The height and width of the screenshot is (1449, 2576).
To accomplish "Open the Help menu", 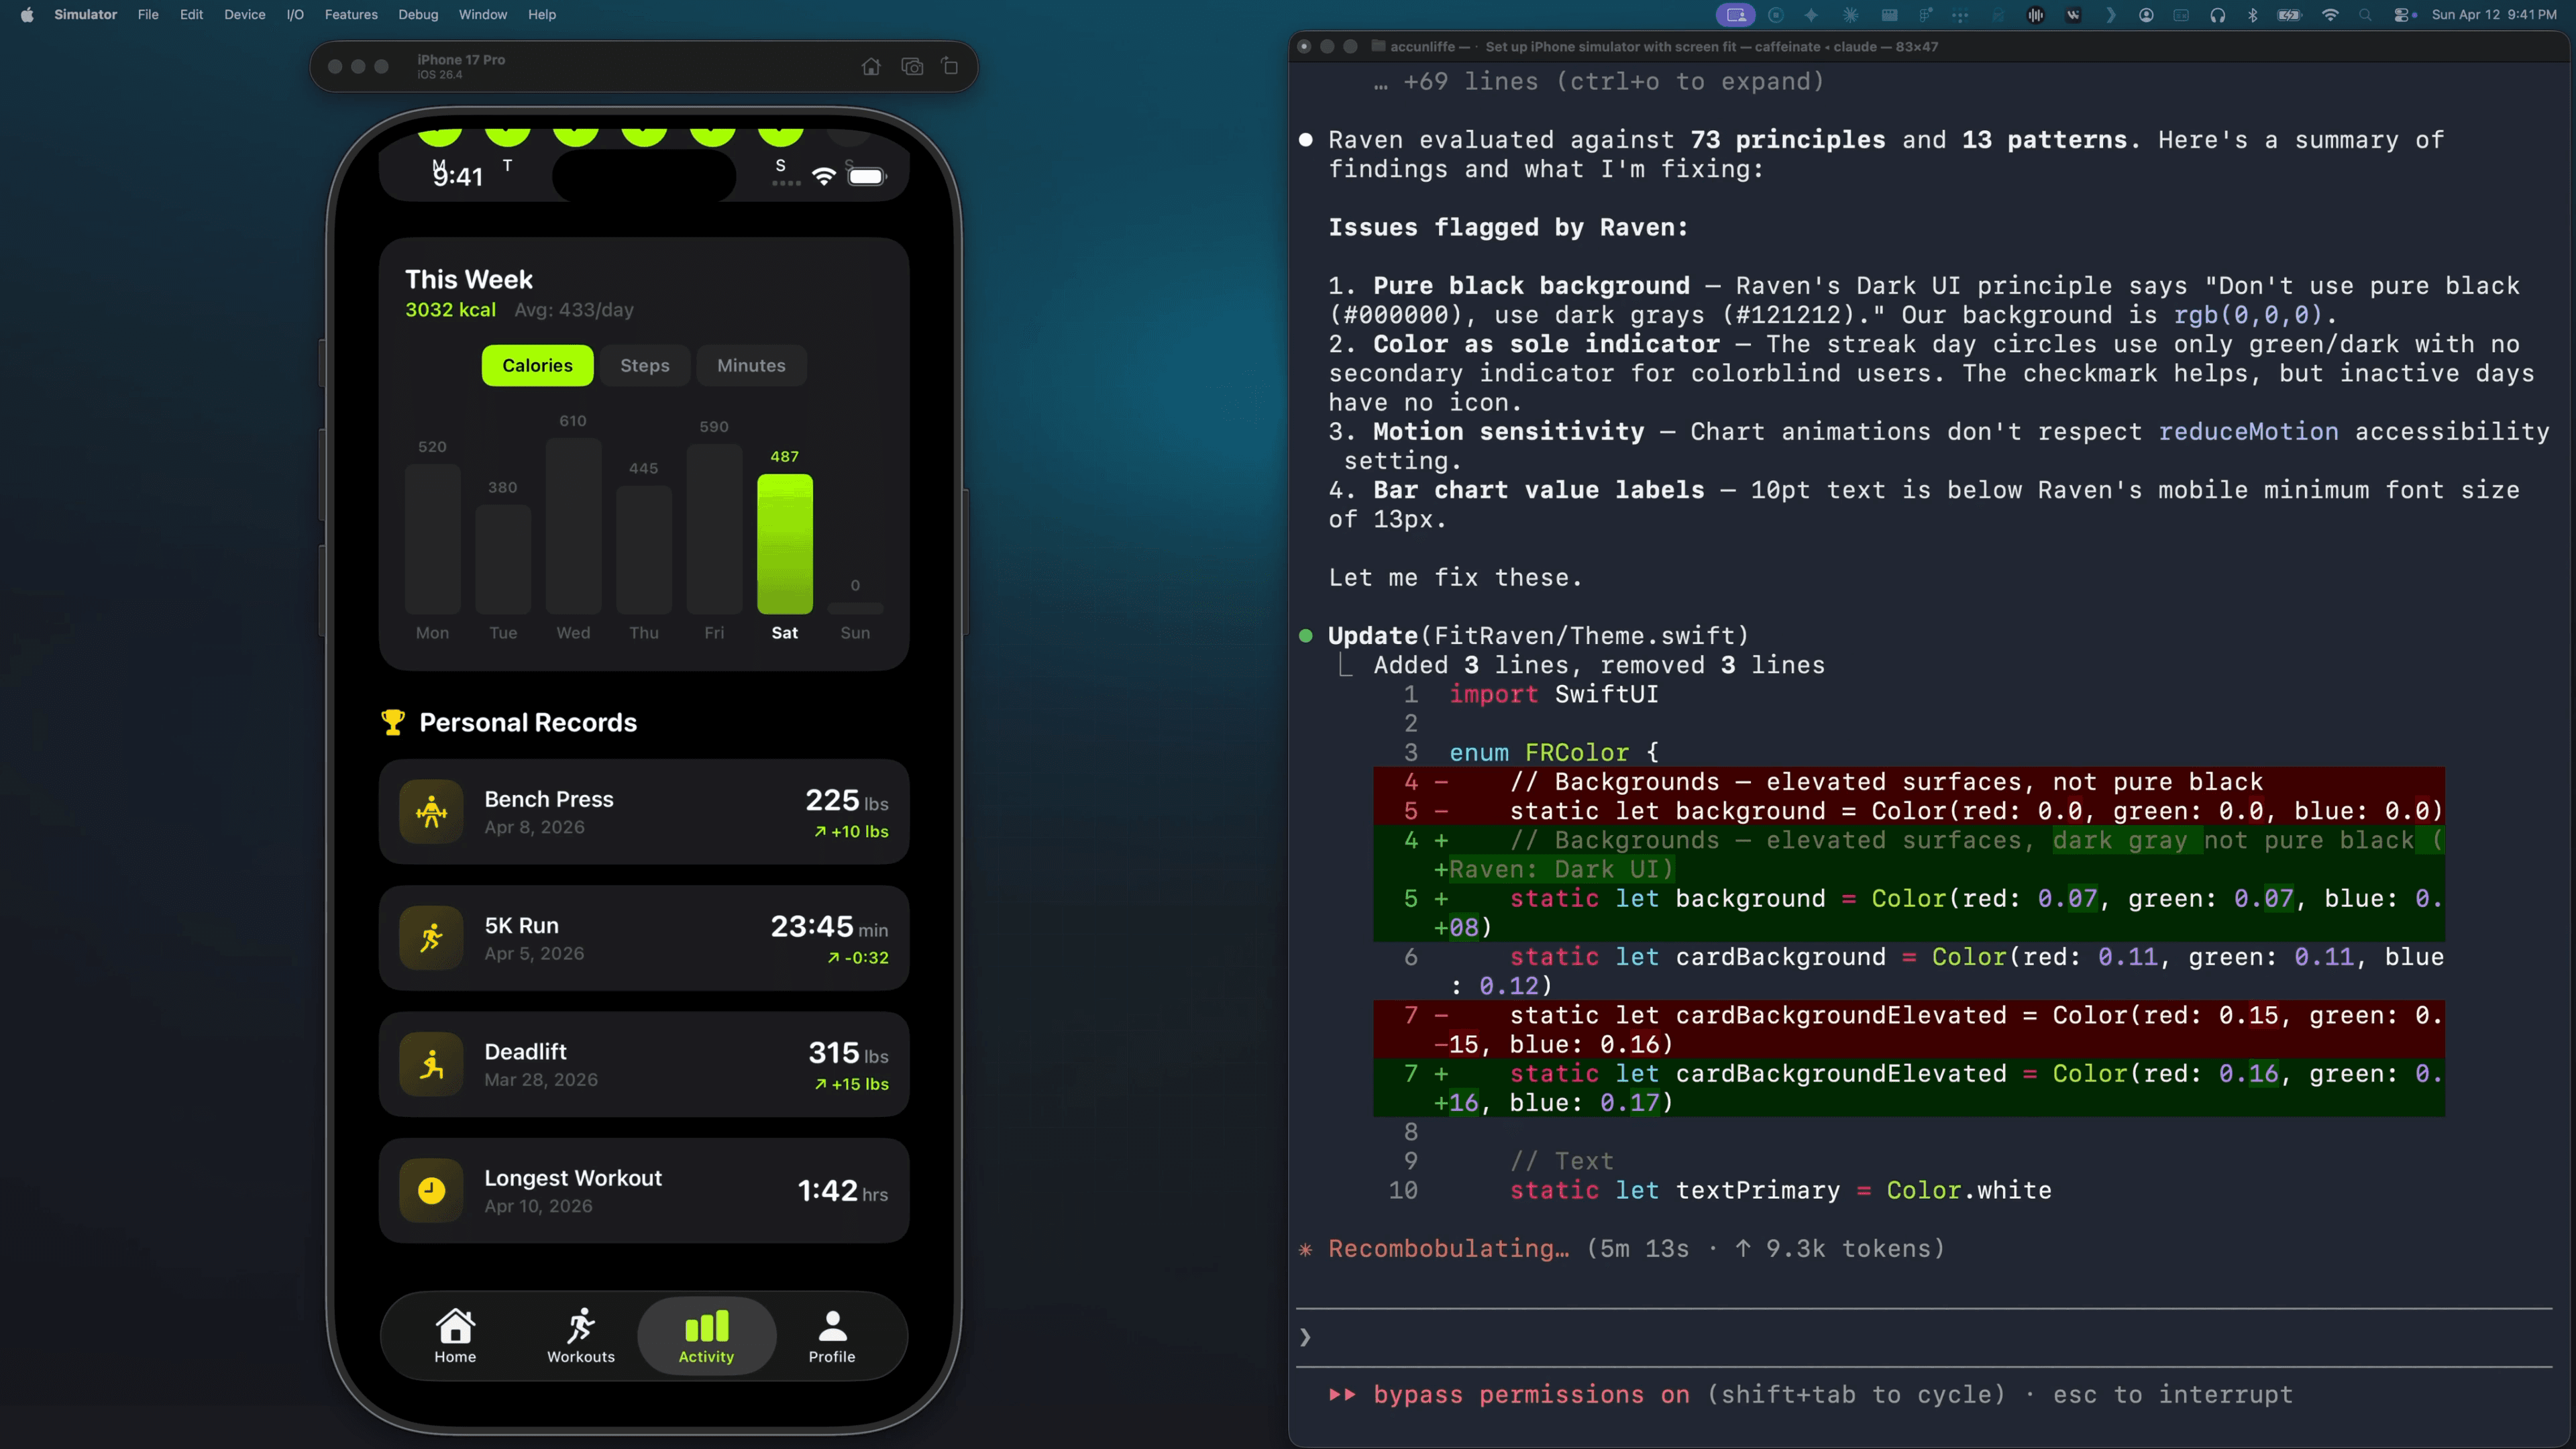I will pyautogui.click(x=542, y=15).
